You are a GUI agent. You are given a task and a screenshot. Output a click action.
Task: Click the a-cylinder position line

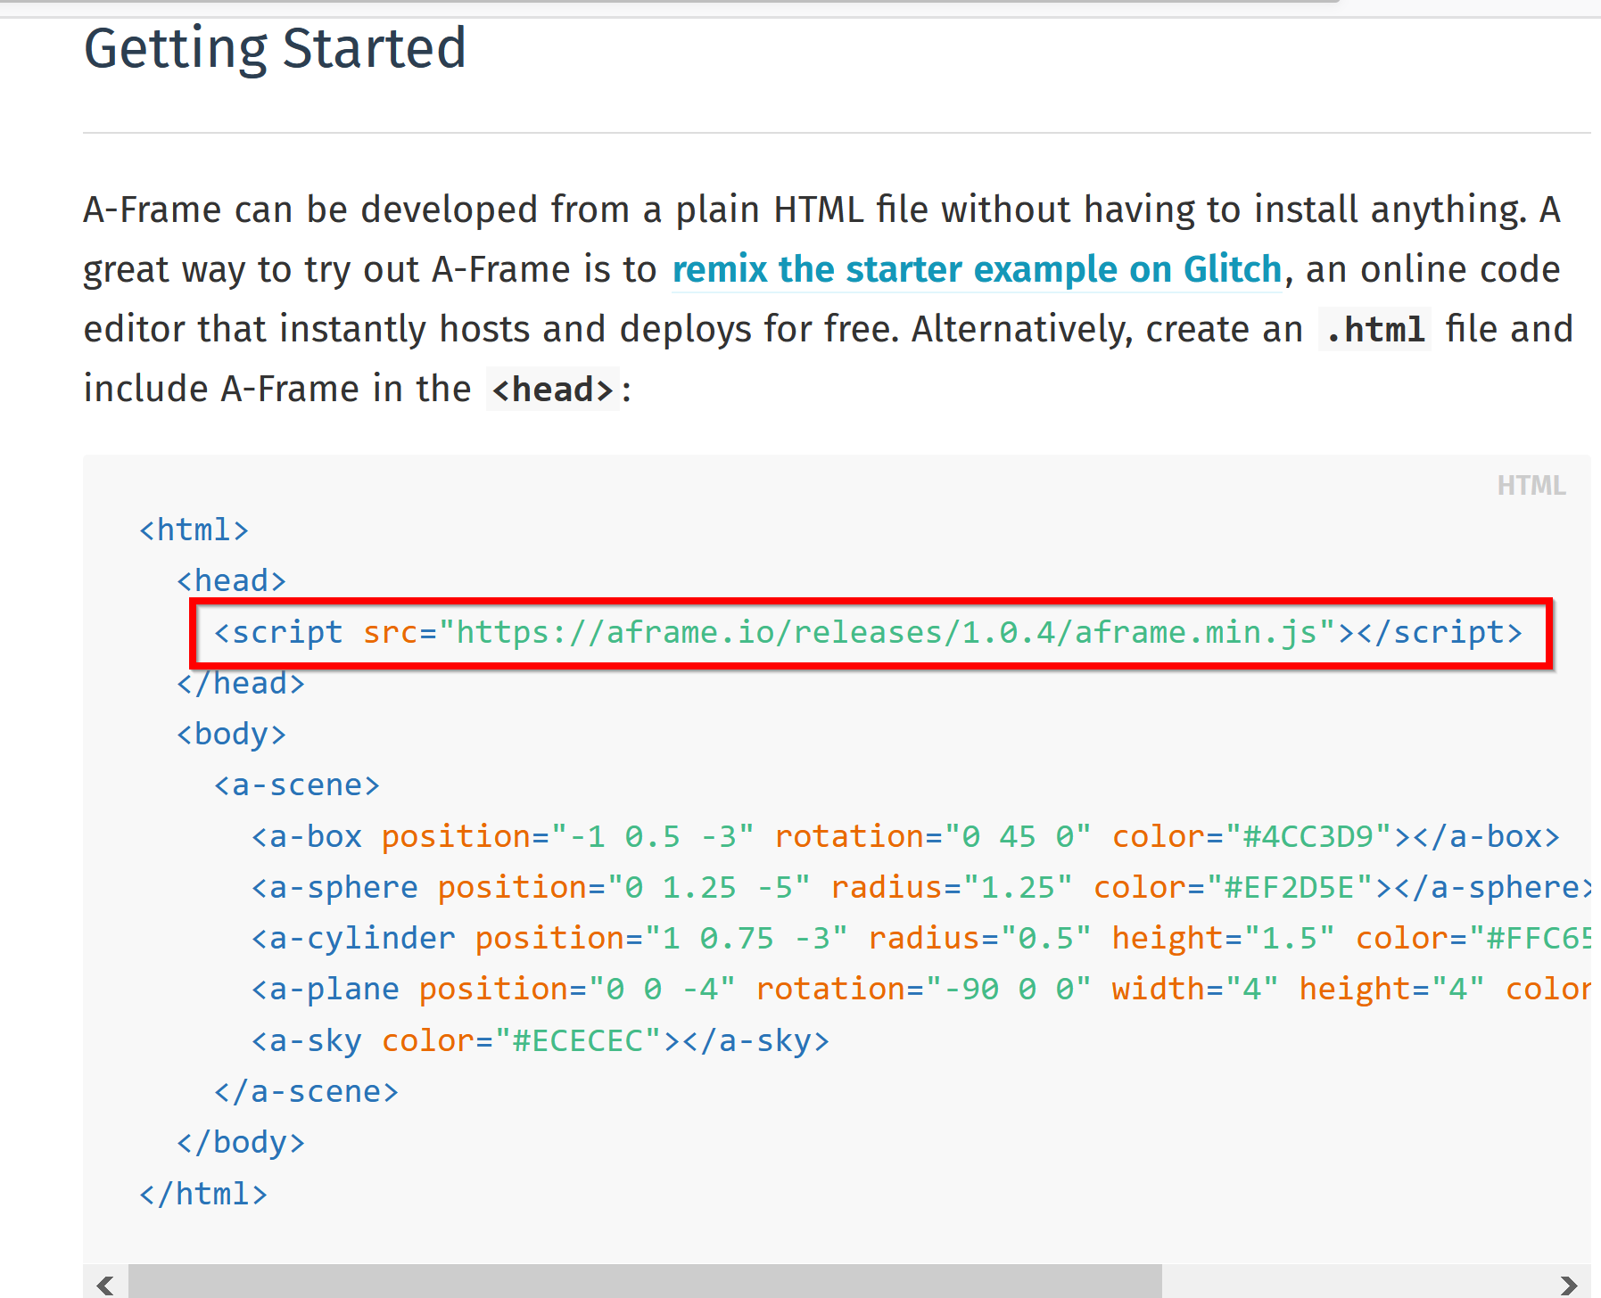click(x=920, y=939)
